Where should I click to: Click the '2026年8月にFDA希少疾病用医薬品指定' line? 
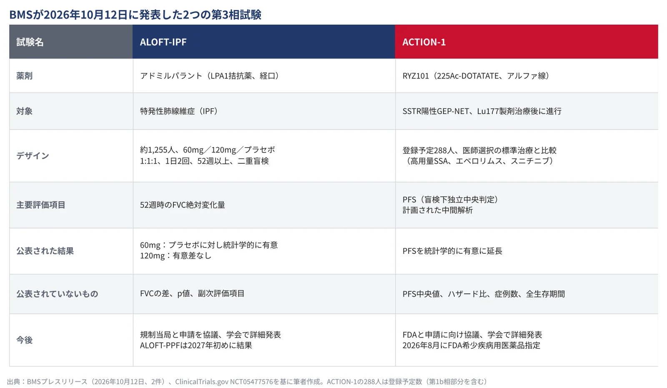click(471, 345)
